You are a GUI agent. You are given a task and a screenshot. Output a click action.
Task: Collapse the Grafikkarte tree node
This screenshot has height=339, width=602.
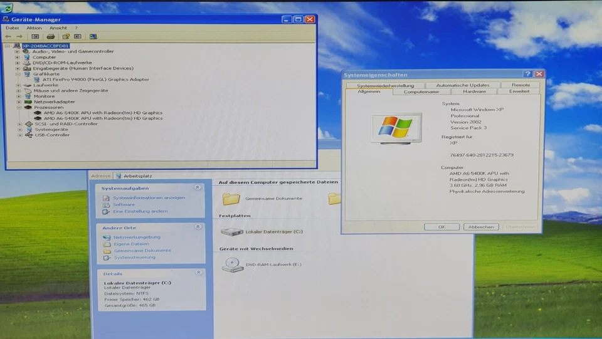tap(18, 74)
